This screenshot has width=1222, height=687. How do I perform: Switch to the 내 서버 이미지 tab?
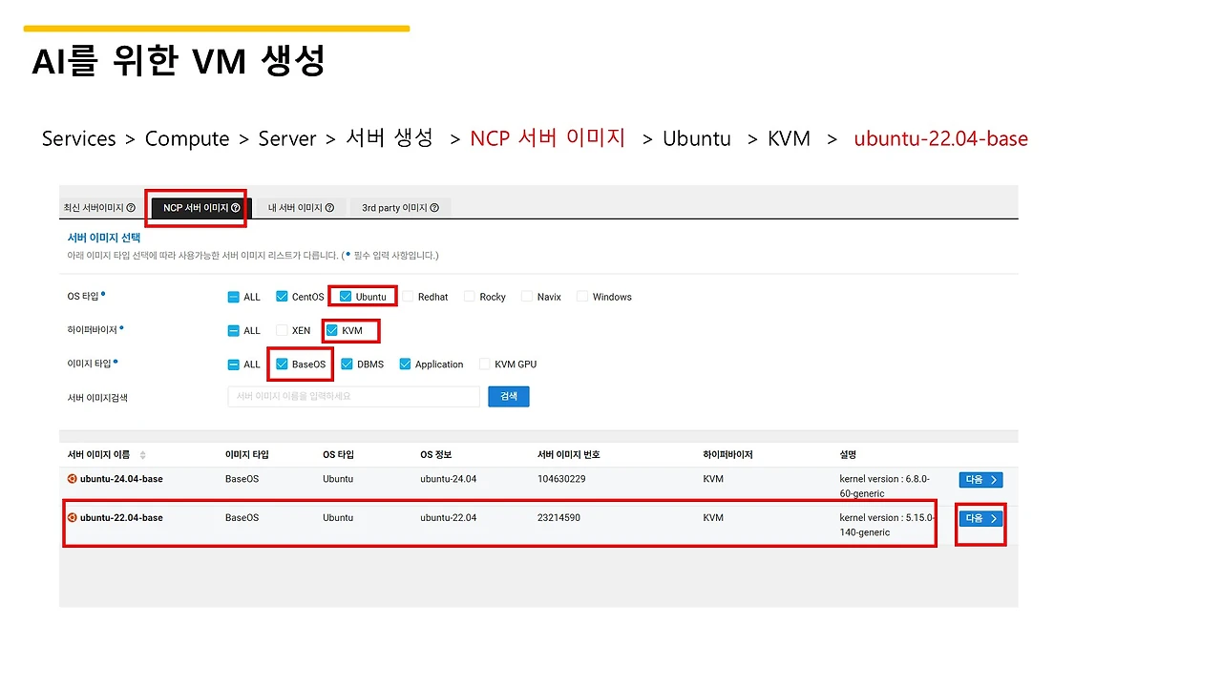tap(301, 207)
